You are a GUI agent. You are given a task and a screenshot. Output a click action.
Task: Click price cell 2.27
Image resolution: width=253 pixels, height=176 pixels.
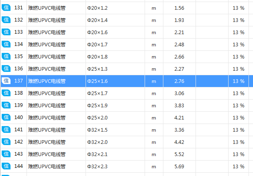(179, 69)
